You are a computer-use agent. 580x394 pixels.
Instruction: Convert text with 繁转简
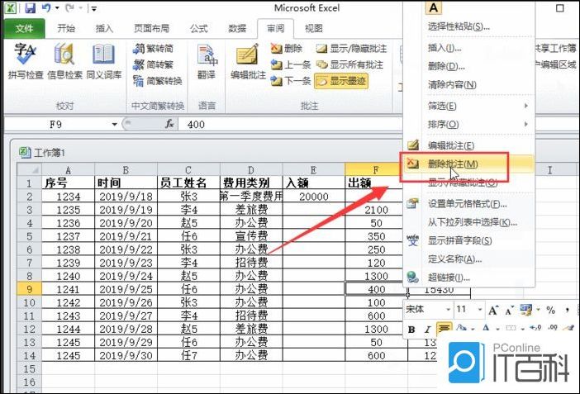(153, 49)
